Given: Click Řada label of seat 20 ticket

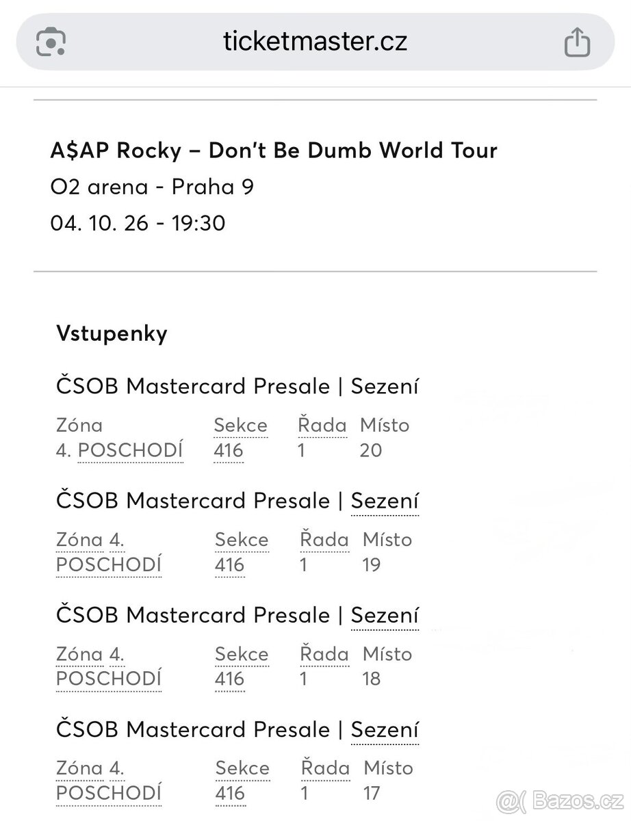Looking at the screenshot, I should (x=322, y=426).
